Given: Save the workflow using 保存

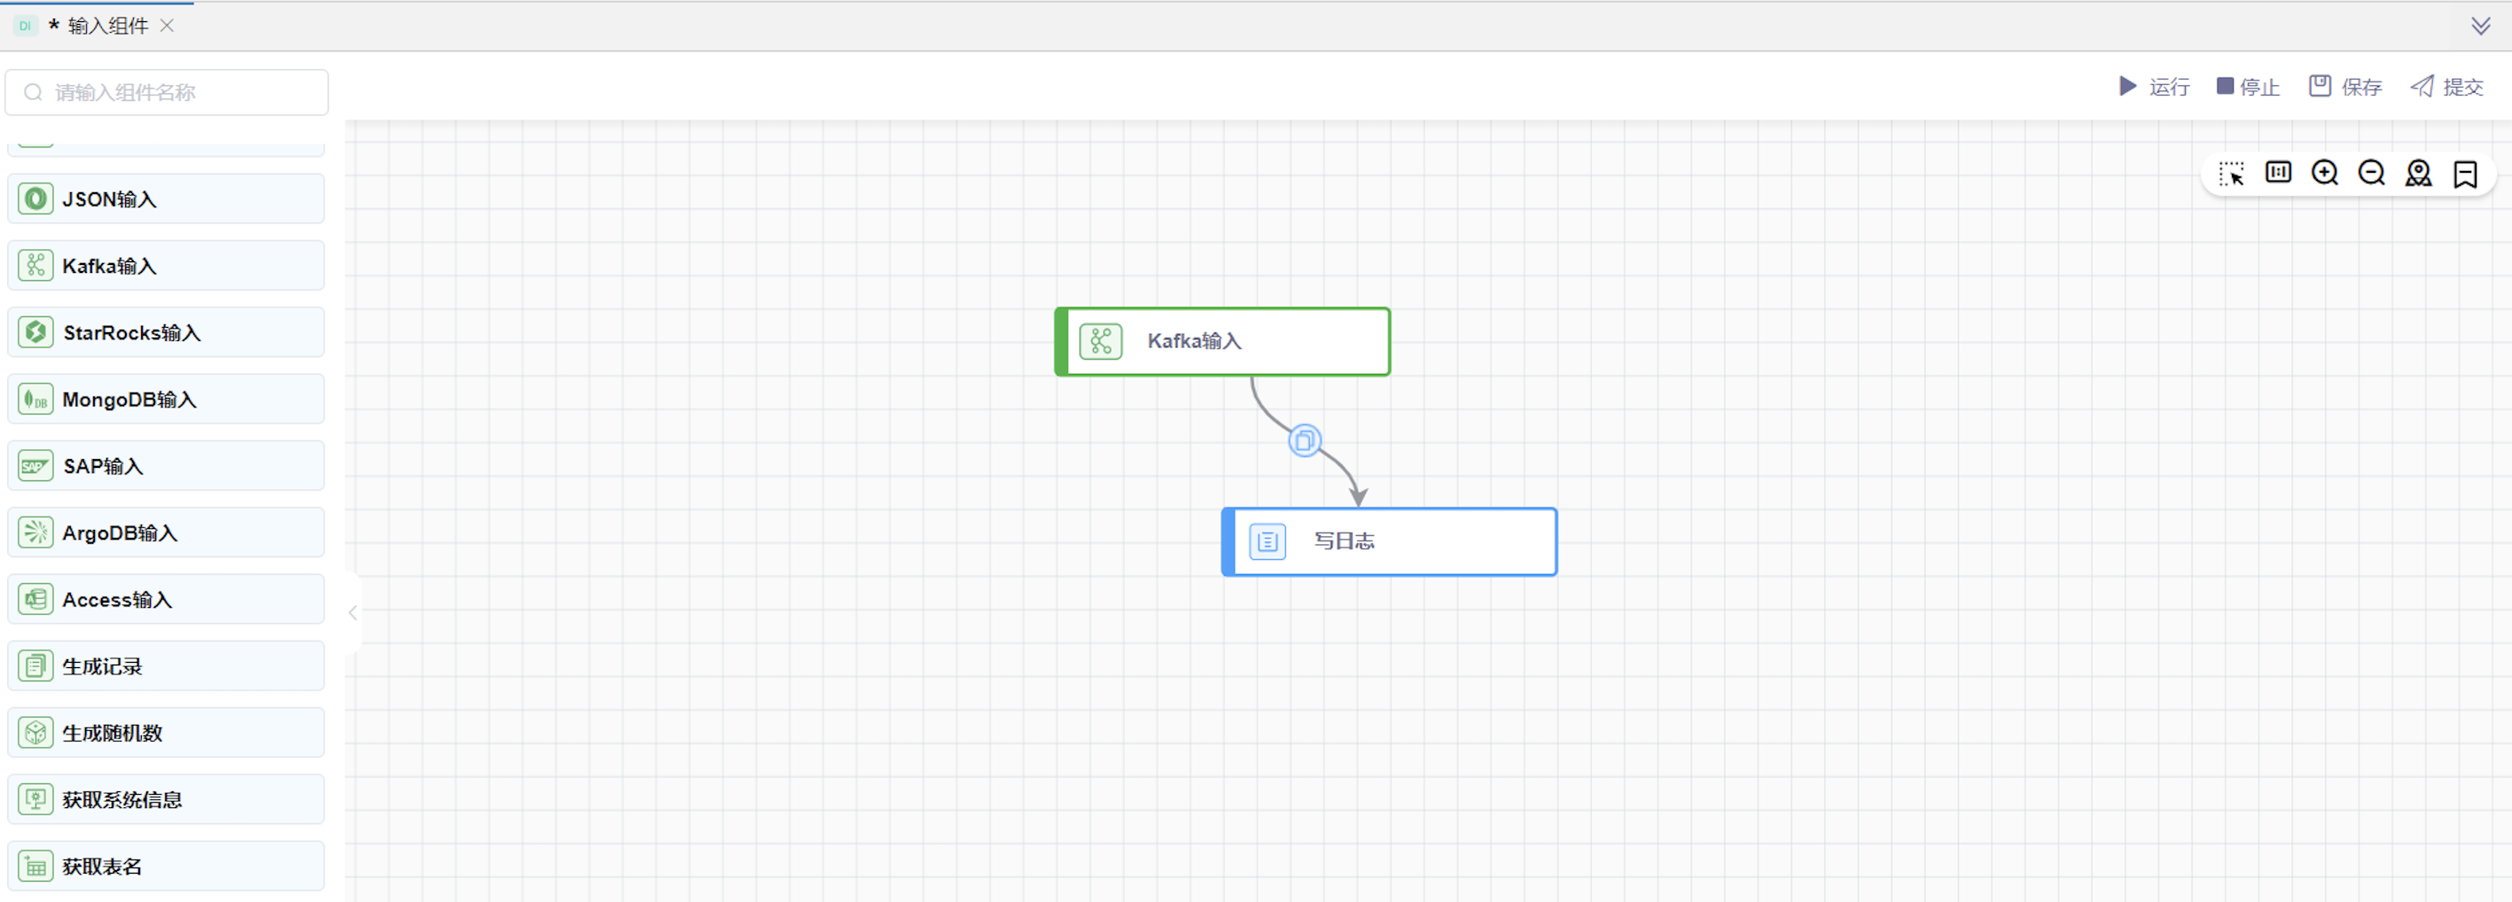Looking at the screenshot, I should 2345,87.
